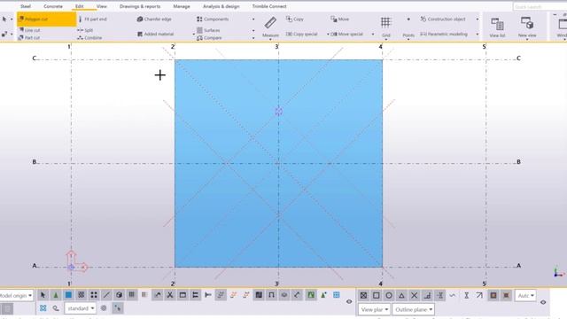Toggle the triangle snap switch

(x=401, y=295)
